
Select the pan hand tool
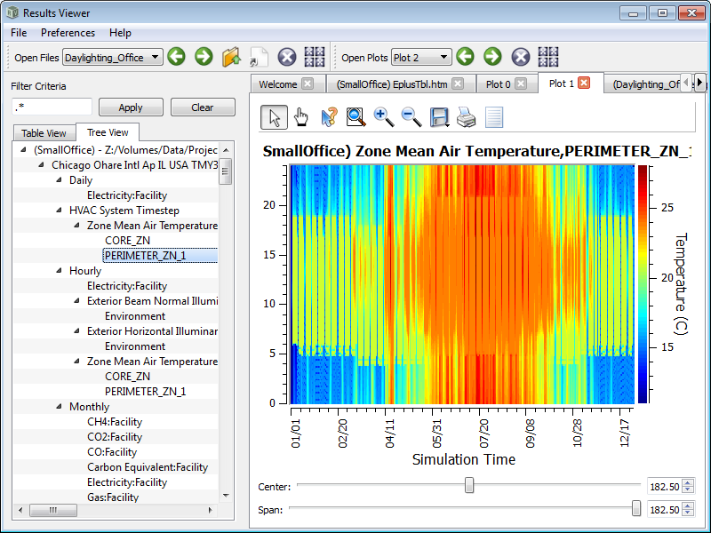(x=301, y=117)
